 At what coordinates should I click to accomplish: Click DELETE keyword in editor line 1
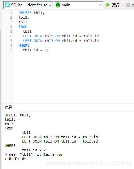click(25, 13)
